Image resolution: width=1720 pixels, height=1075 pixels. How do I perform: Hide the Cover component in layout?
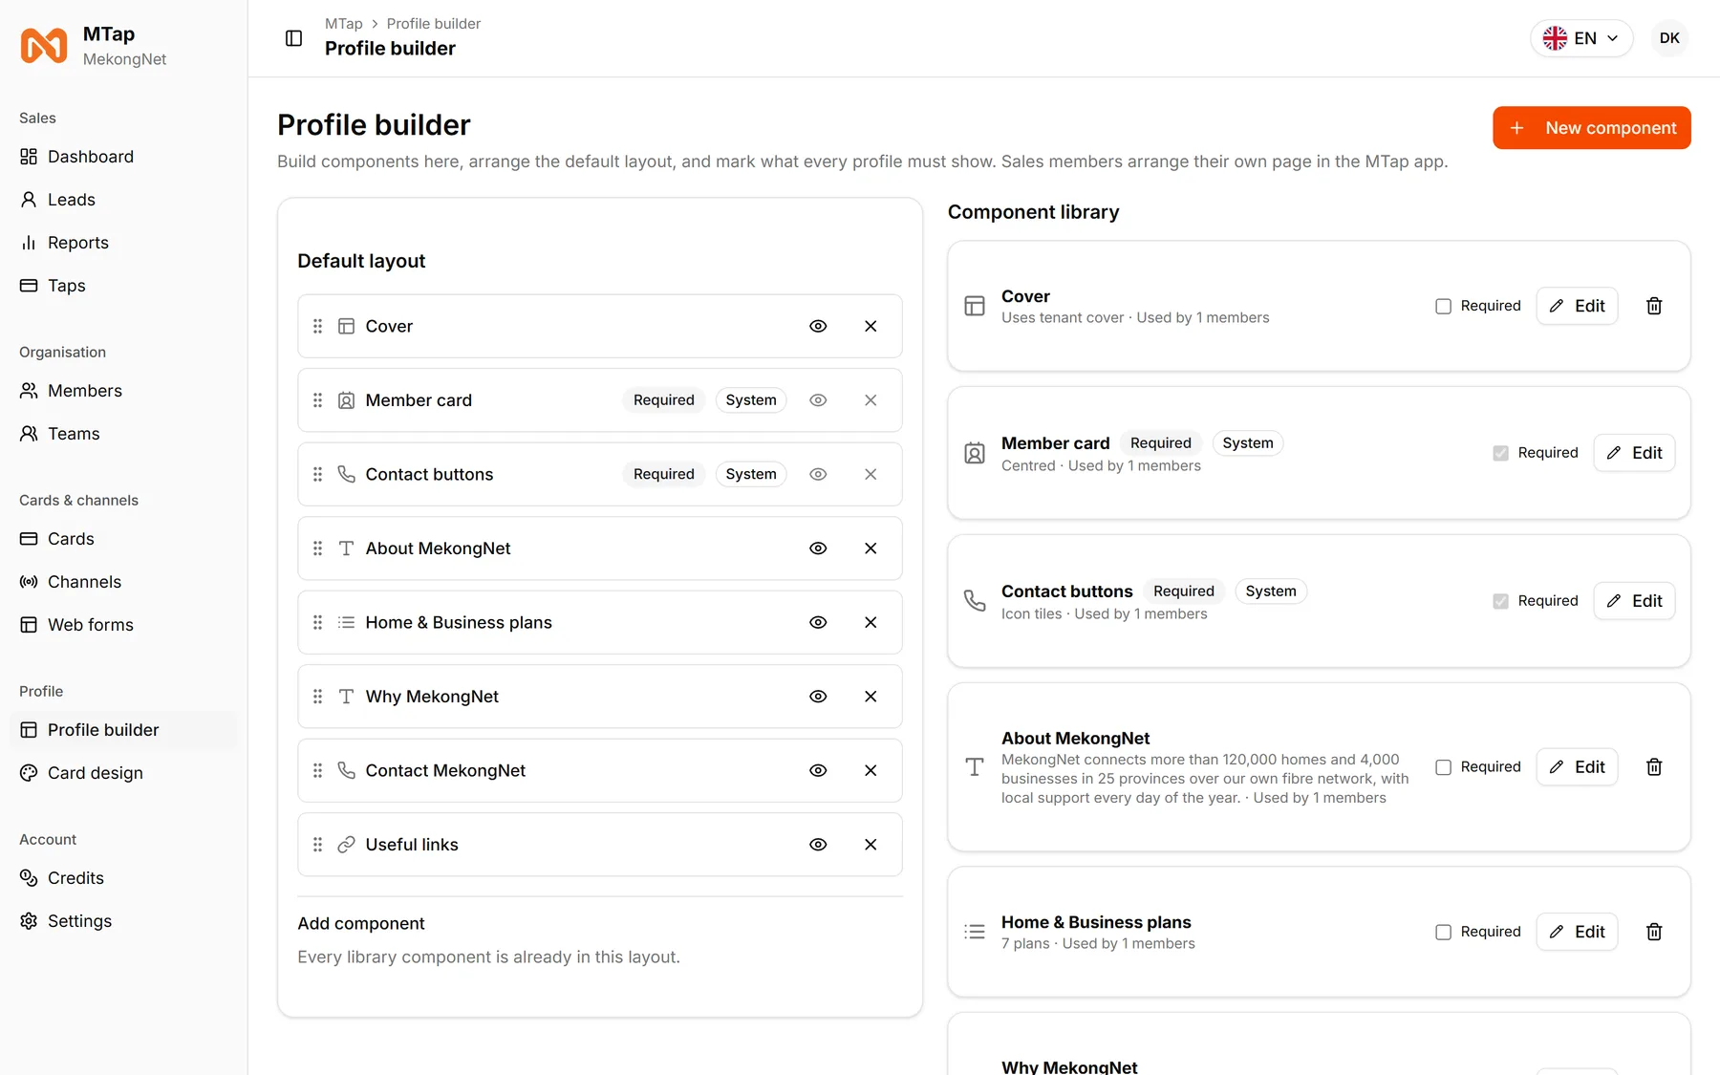(818, 326)
